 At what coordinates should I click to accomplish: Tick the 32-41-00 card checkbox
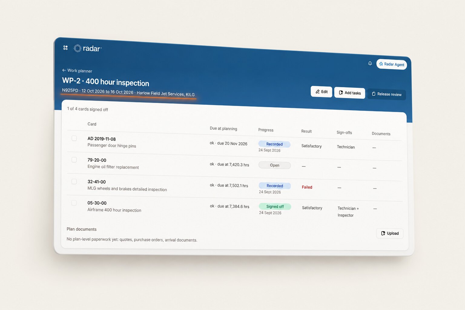tap(74, 181)
